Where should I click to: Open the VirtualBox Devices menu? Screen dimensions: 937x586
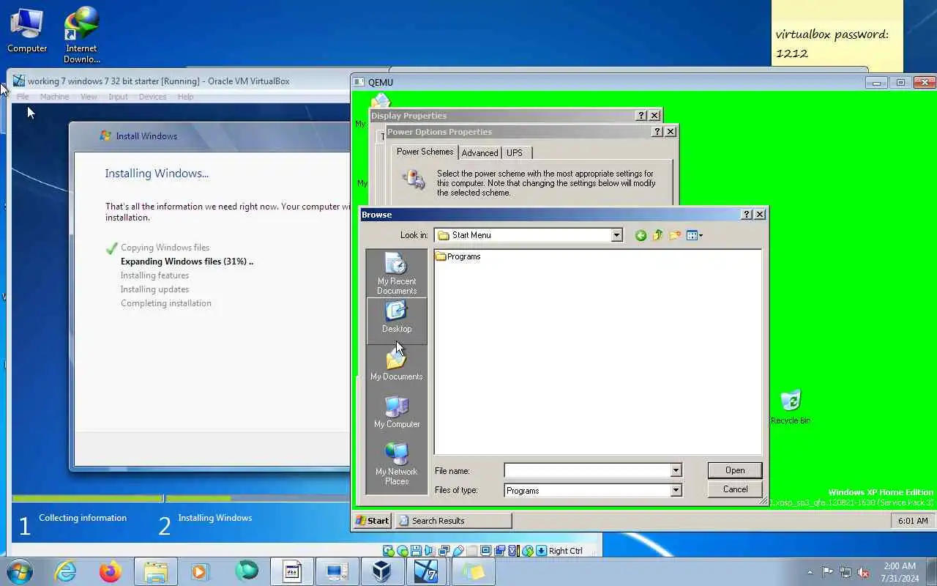tap(152, 97)
